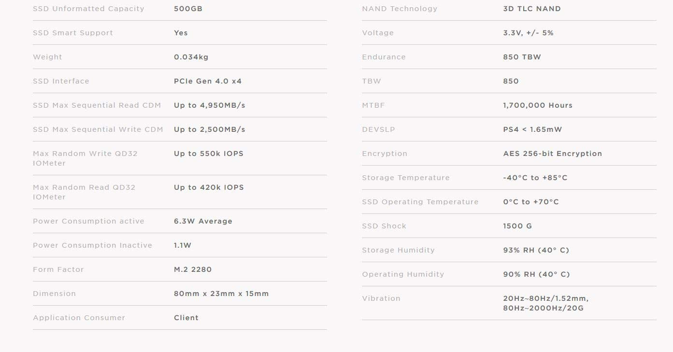673x352 pixels.
Task: Click the 80mm x 23mm x 15mm dimension
Action: coord(221,294)
